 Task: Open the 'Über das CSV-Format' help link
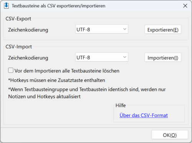(x=144, y=115)
